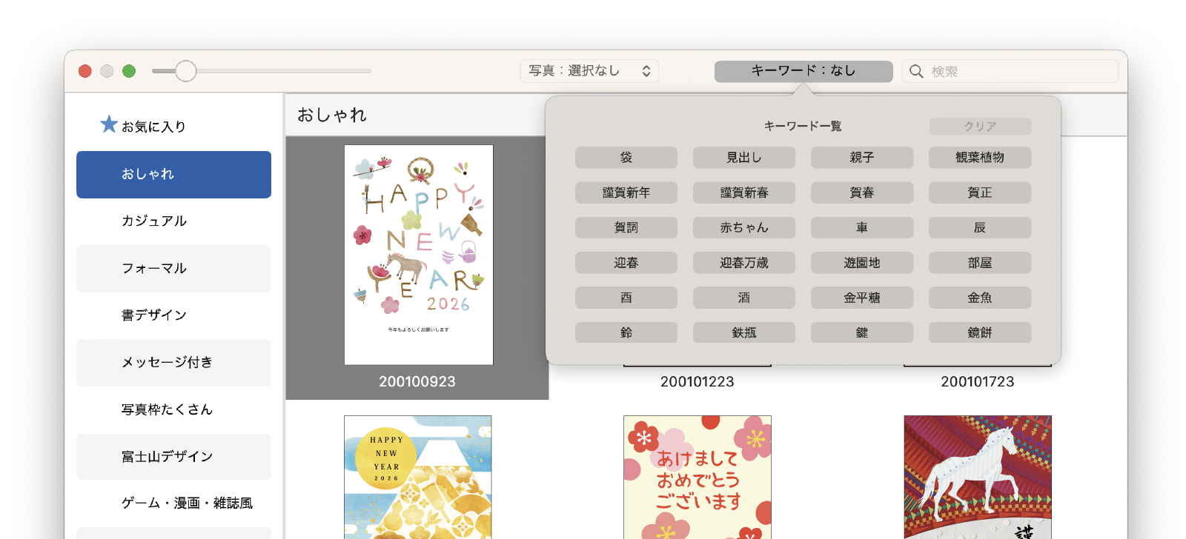Pick the 辰 keyword
This screenshot has height=539, width=1186.
pos(980,227)
